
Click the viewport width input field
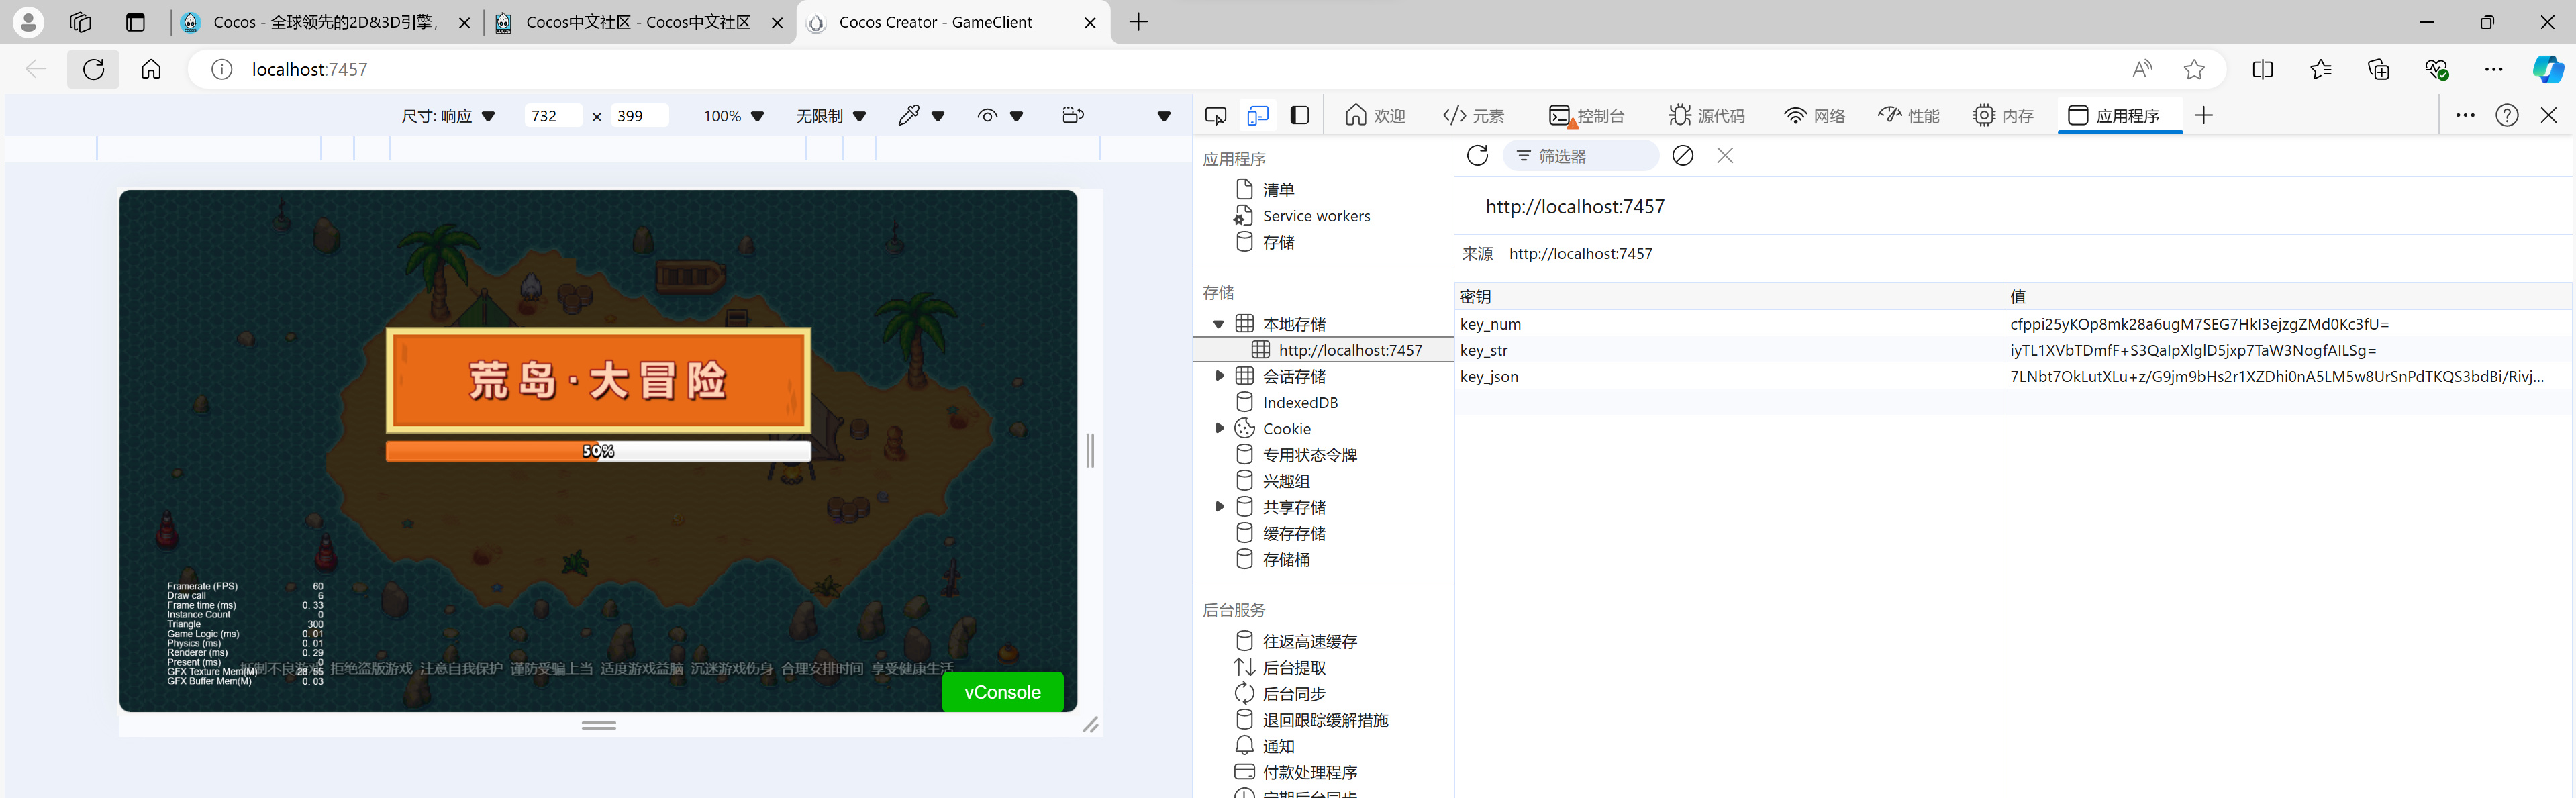551,116
